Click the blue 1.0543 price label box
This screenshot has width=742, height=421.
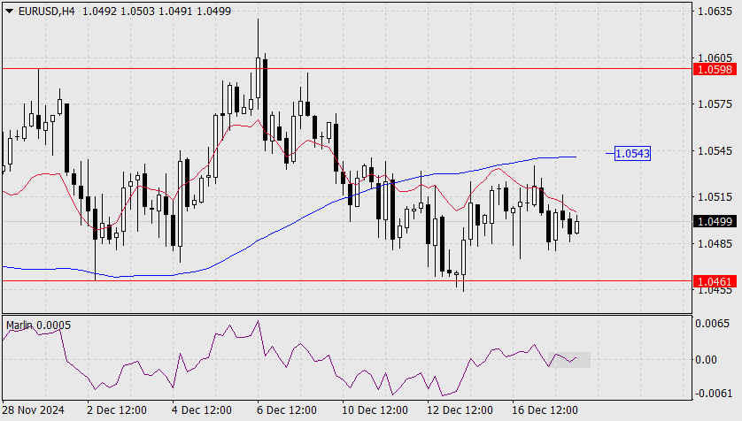(633, 153)
